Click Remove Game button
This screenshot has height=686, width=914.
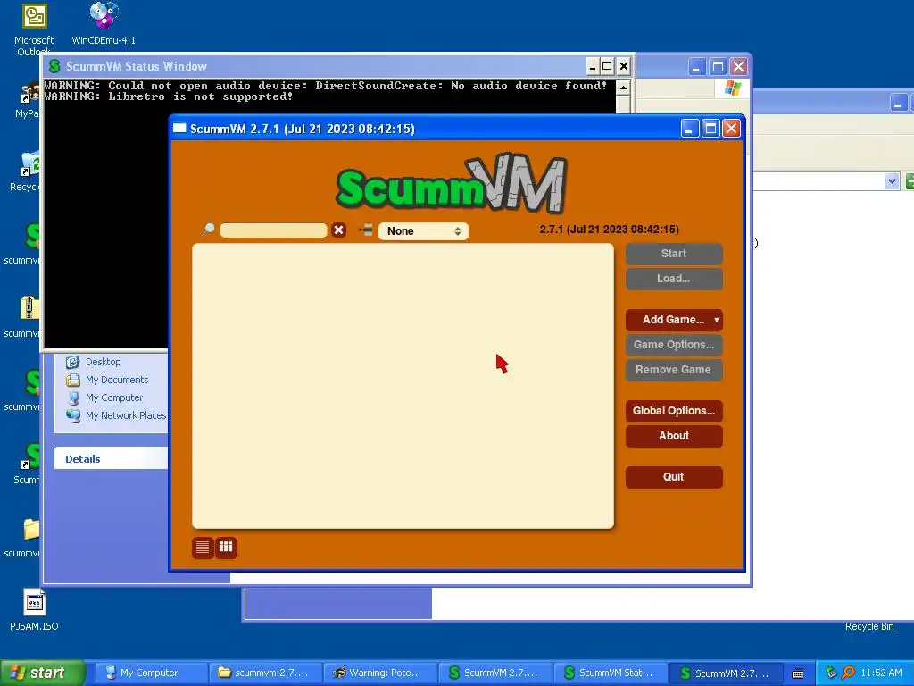[674, 370]
